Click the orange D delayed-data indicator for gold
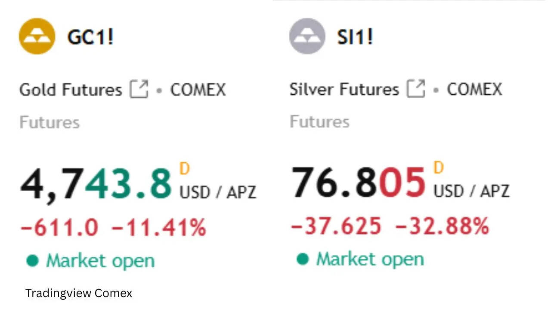 point(185,169)
